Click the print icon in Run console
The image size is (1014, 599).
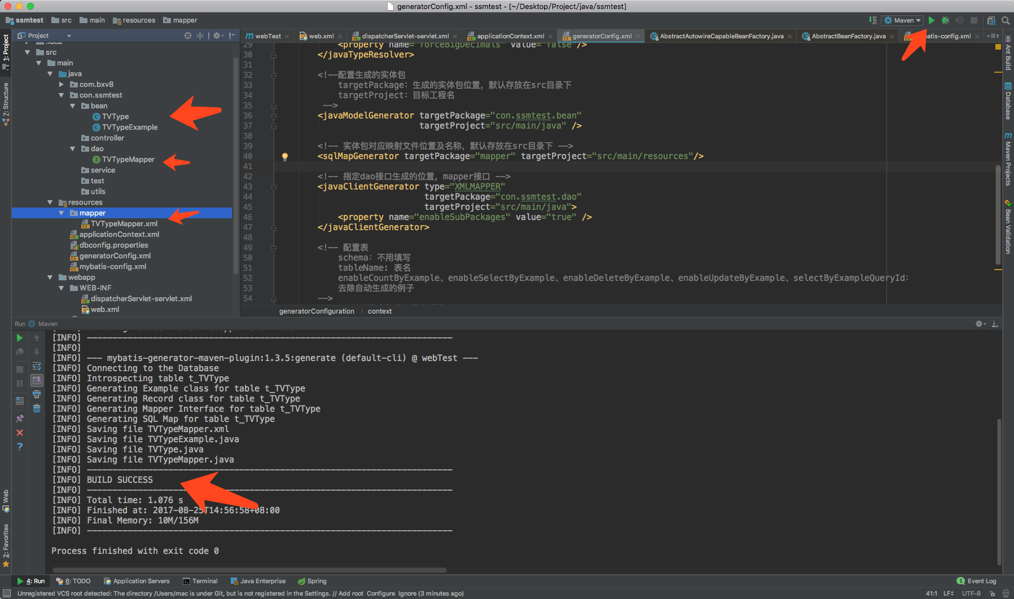(x=37, y=394)
